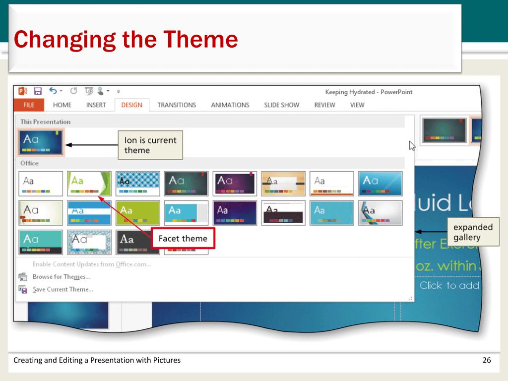Open the Touch/Mouse Mode dropdown arrow
This screenshot has width=508, height=381.
[x=108, y=91]
